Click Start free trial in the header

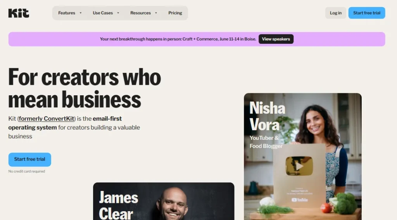click(x=367, y=13)
